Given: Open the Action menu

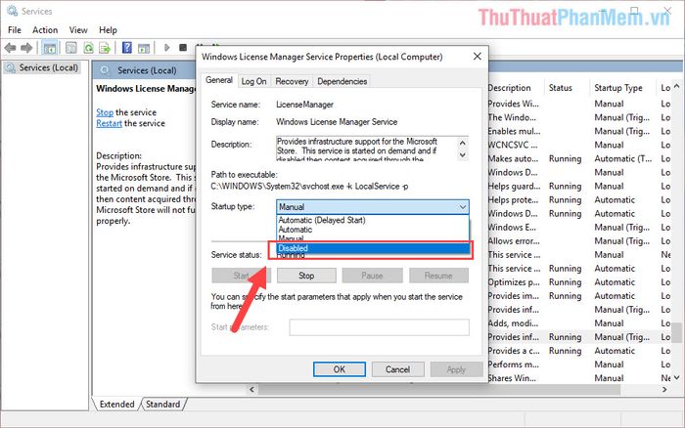Looking at the screenshot, I should [x=45, y=29].
